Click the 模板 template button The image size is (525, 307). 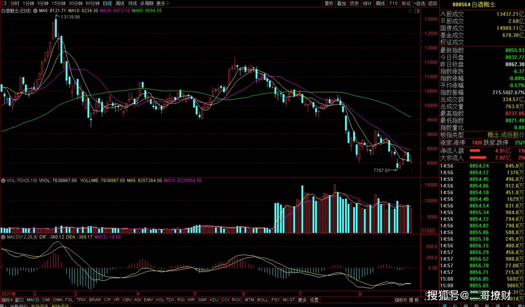pos(414,300)
